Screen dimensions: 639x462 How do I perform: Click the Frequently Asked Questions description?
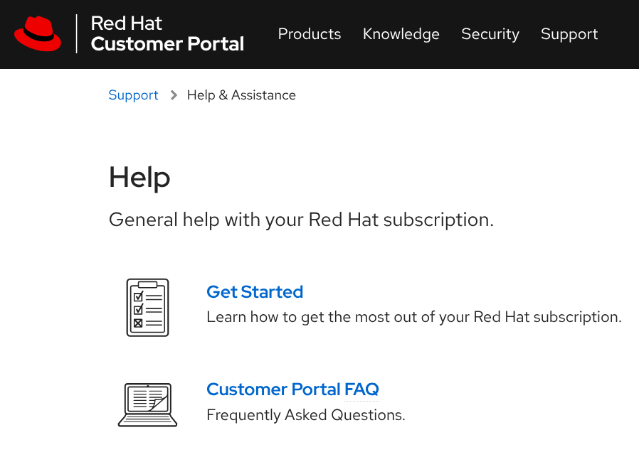306,415
